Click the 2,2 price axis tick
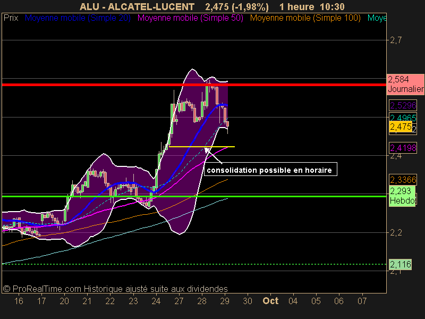Screen dimensions: 425x319 (x=396, y=233)
